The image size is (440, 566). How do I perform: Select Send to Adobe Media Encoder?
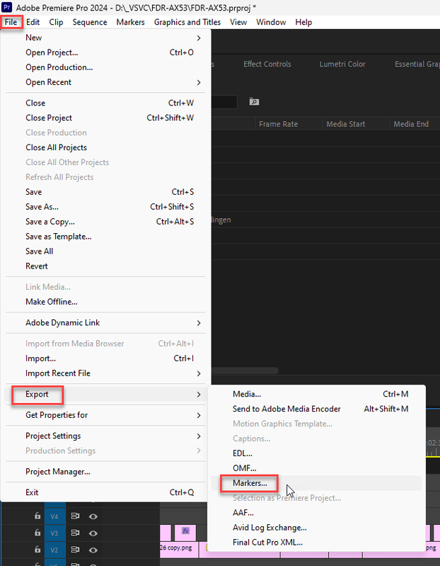coord(316,409)
